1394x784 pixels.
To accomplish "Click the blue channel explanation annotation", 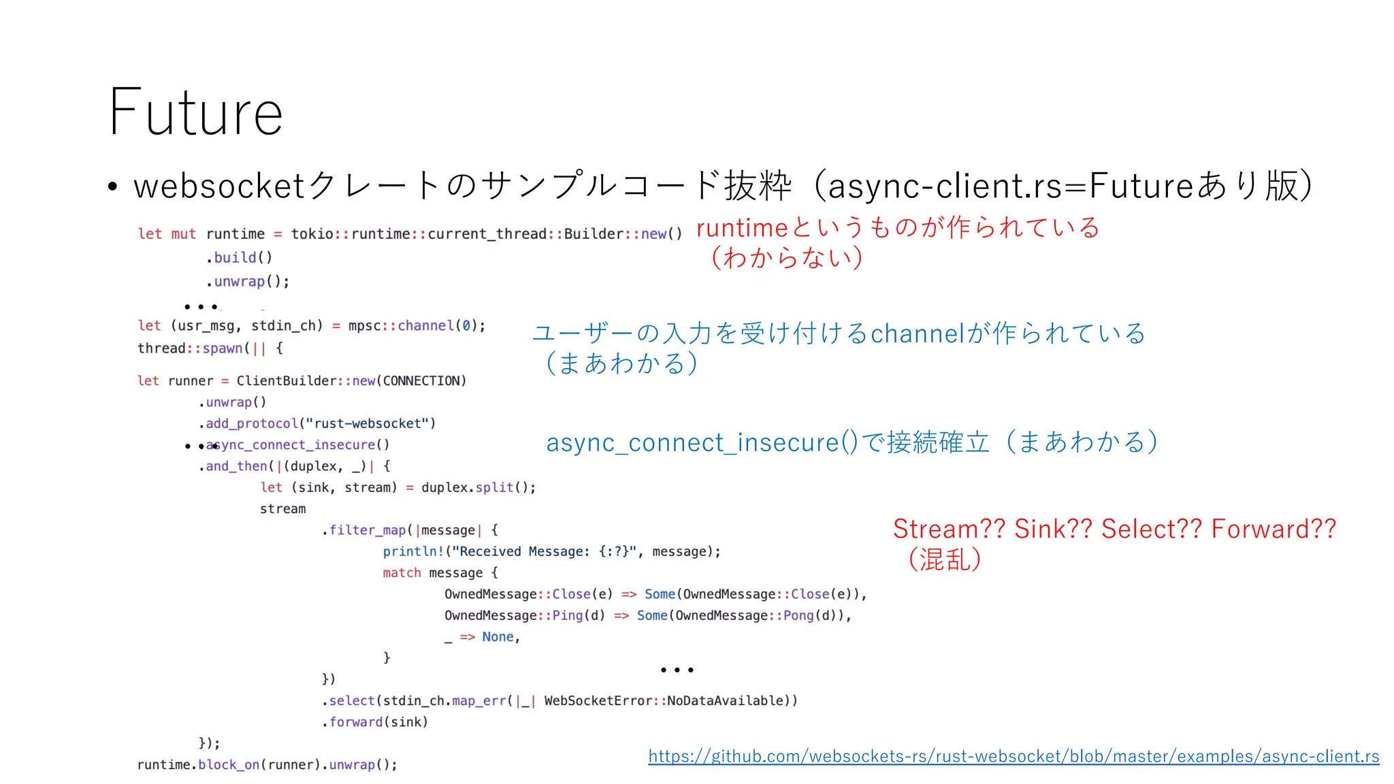I will (839, 333).
